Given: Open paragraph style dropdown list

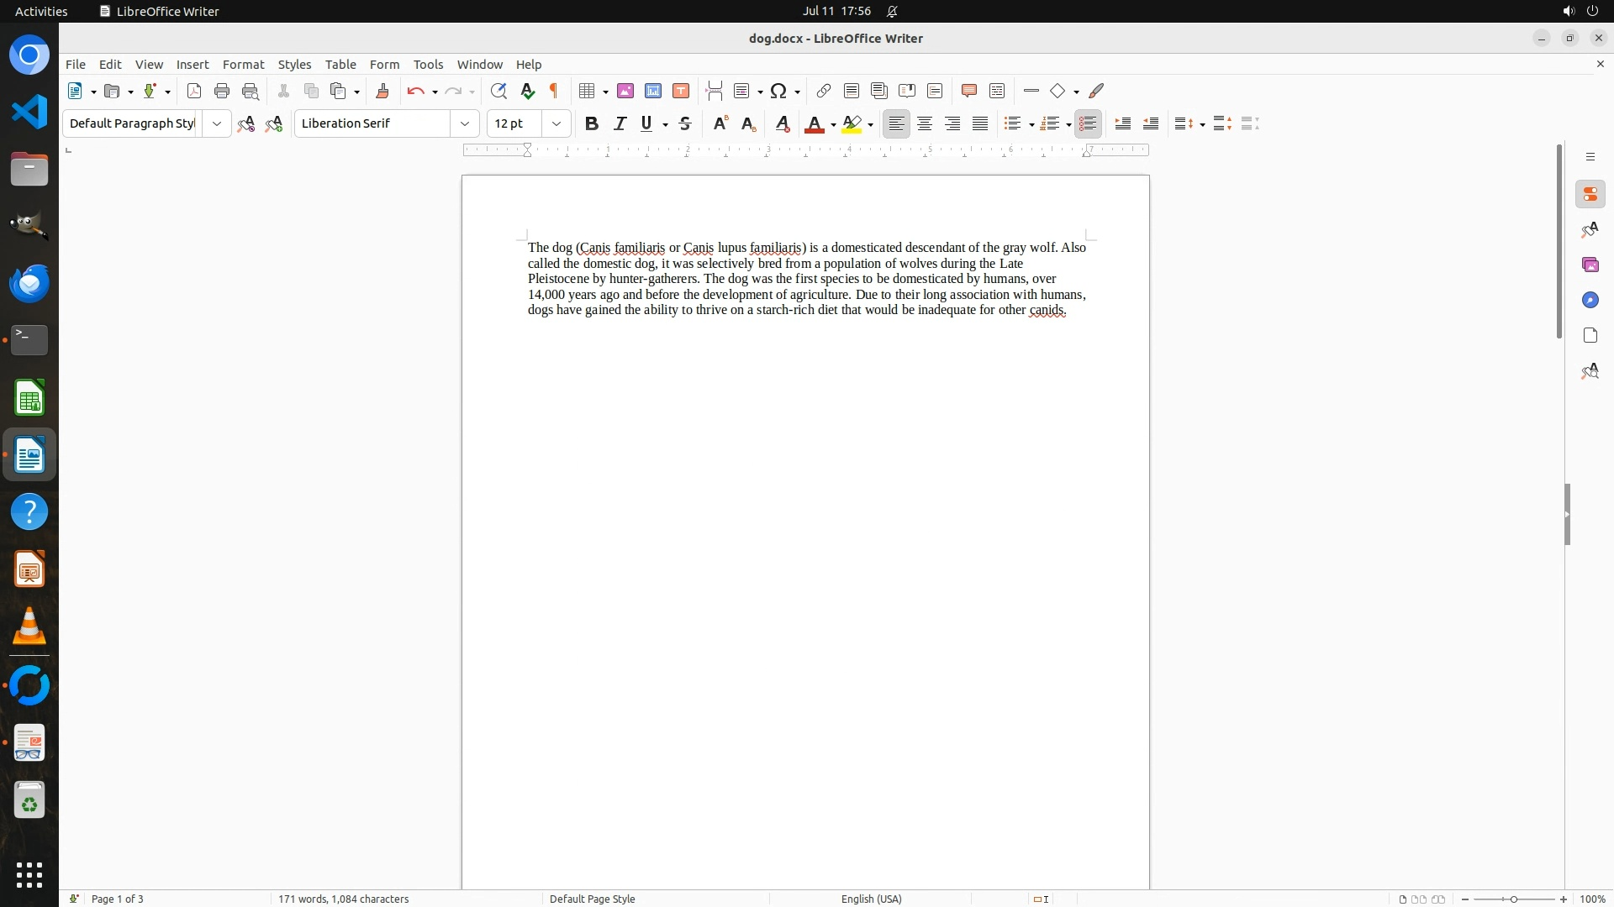Looking at the screenshot, I should pyautogui.click(x=217, y=124).
